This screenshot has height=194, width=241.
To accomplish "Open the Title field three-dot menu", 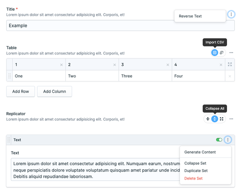I will 231,14.
